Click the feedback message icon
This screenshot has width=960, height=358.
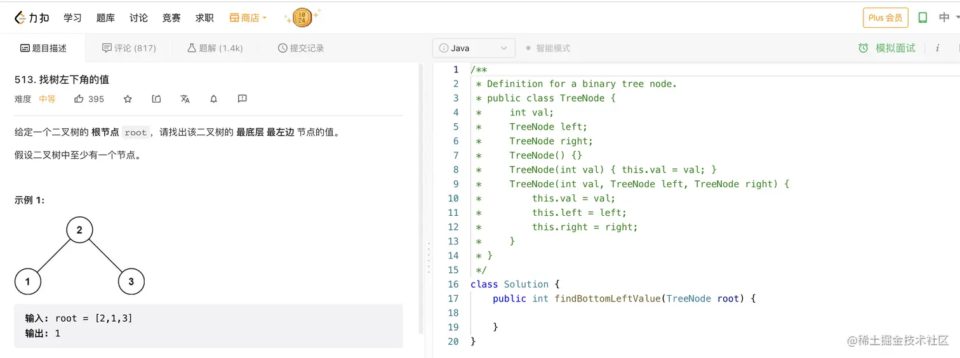click(242, 99)
